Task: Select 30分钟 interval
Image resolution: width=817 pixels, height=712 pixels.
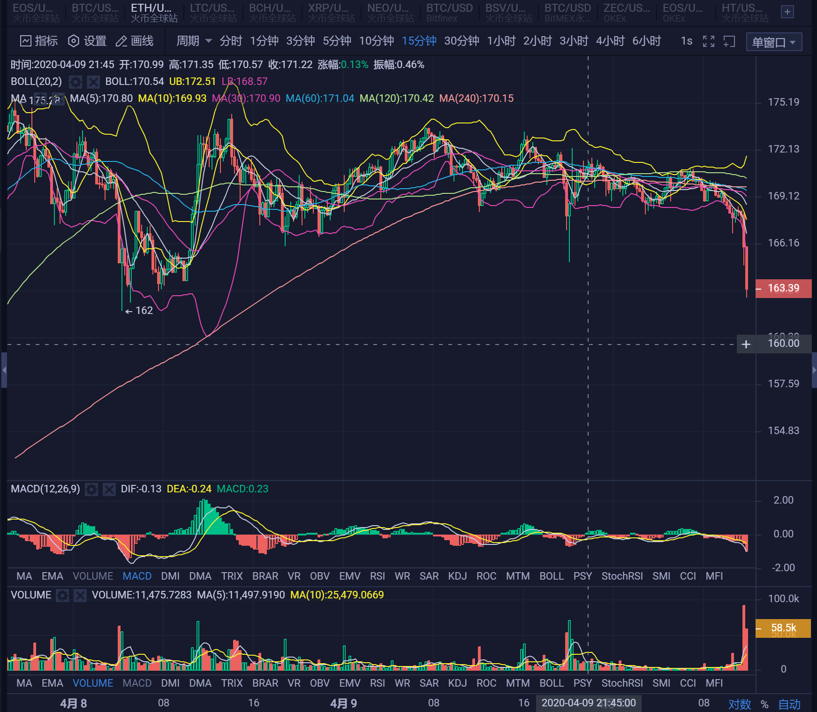Action: pyautogui.click(x=461, y=41)
